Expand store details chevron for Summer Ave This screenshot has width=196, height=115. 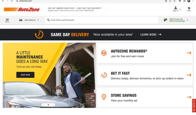[187, 20]
